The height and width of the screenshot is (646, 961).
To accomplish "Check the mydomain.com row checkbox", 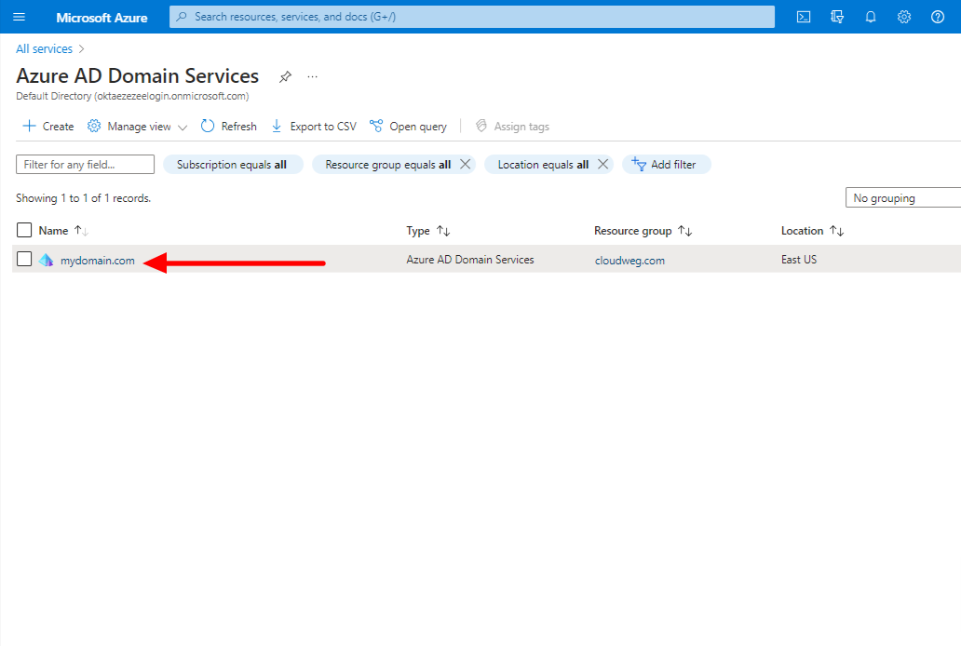I will tap(24, 260).
